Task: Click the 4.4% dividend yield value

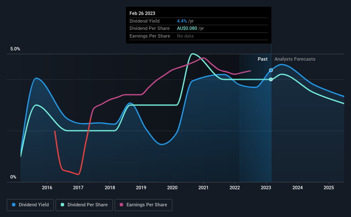Action: pos(182,21)
